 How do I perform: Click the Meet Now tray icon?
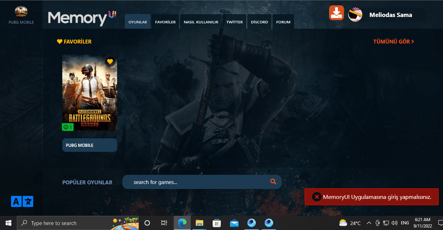378,223
